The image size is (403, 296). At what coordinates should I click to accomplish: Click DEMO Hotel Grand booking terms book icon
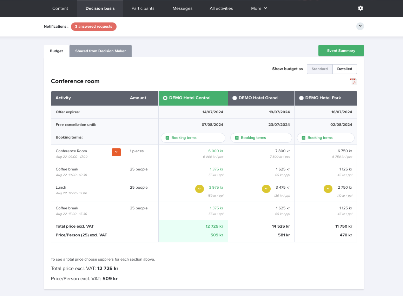click(237, 138)
